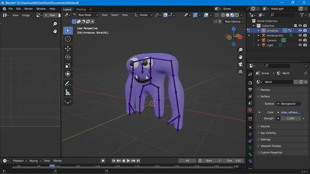Viewport: 310px width, 174px height.
Task: Toggle snapping magnet in header
Action: [x=165, y=15]
